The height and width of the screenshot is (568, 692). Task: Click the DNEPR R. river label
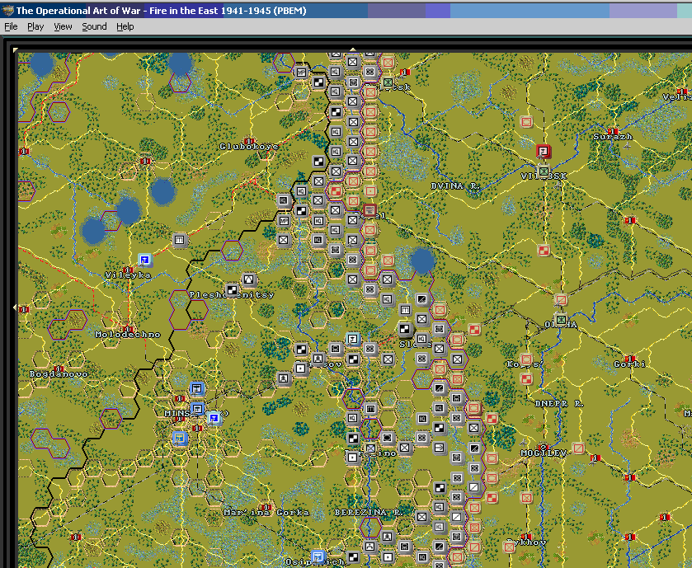[558, 403]
